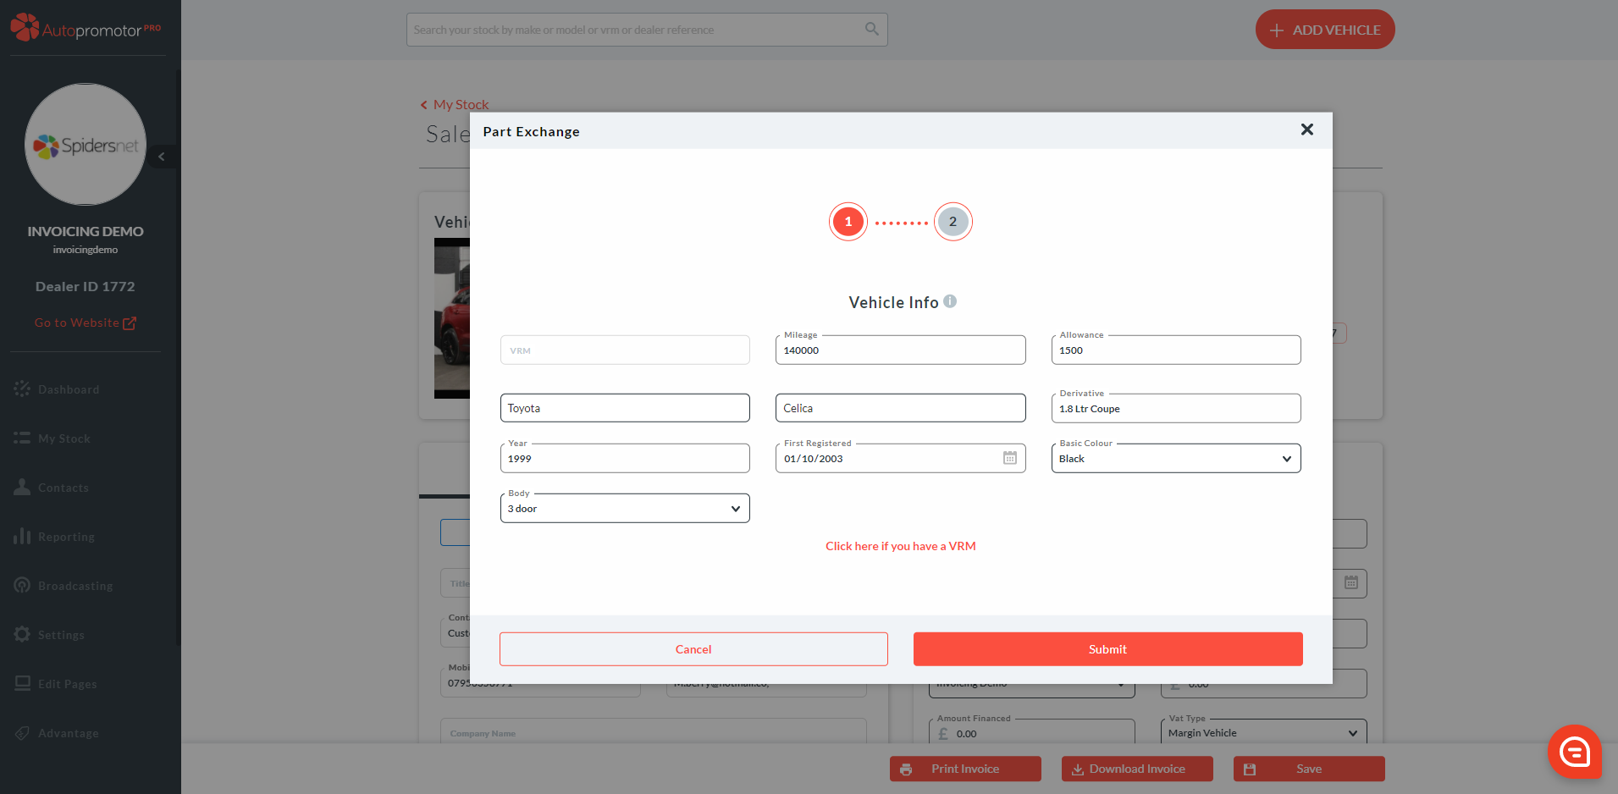Open Reporting in the sidebar menu
Screen dimensions: 1618x794
point(66,537)
